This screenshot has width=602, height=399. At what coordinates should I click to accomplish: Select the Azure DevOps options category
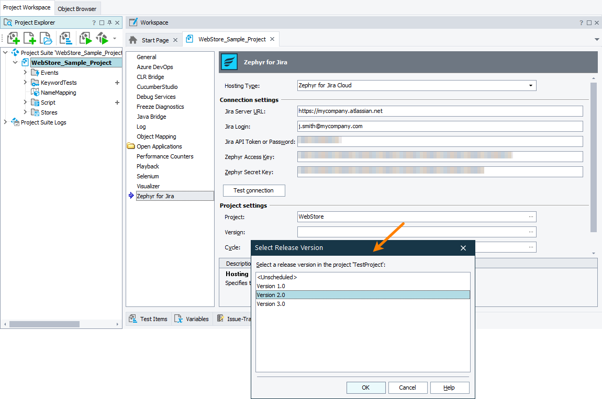pyautogui.click(x=155, y=67)
